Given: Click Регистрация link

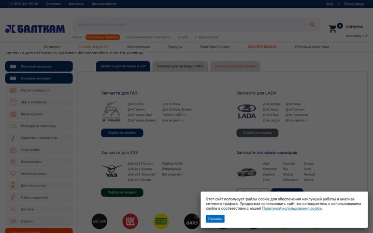Looking at the screenshot, I should 354,4.
